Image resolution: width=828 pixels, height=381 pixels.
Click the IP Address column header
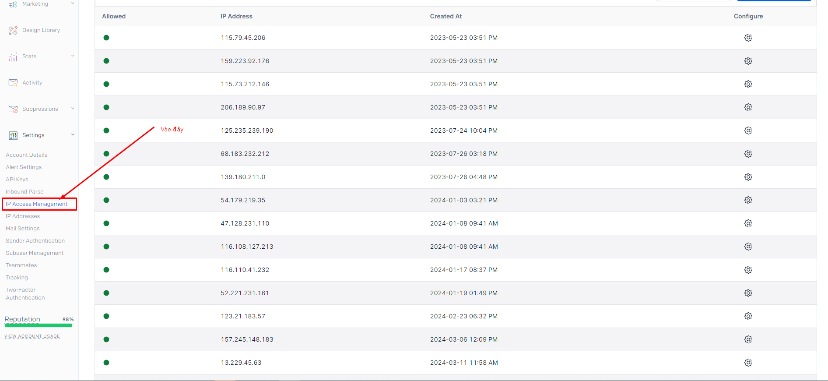point(236,16)
